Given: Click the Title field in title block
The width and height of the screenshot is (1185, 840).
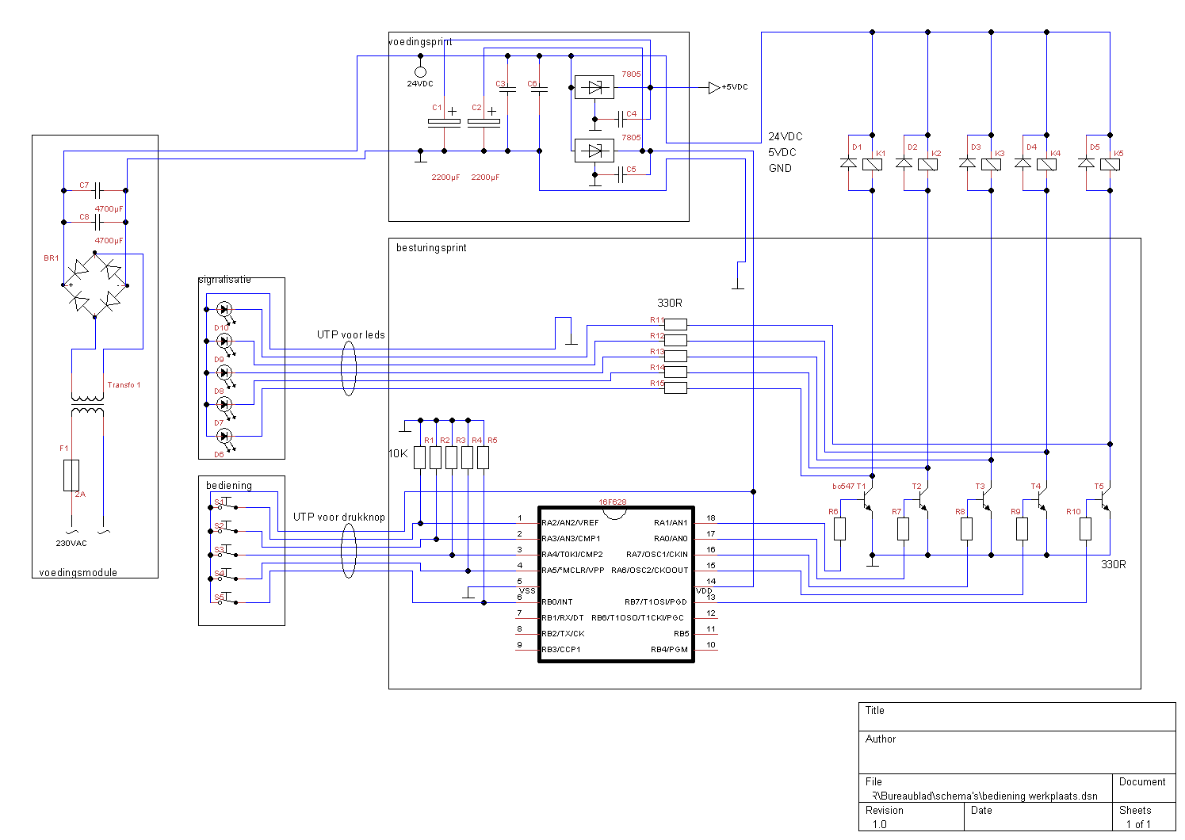Looking at the screenshot, I should [x=1017, y=716].
